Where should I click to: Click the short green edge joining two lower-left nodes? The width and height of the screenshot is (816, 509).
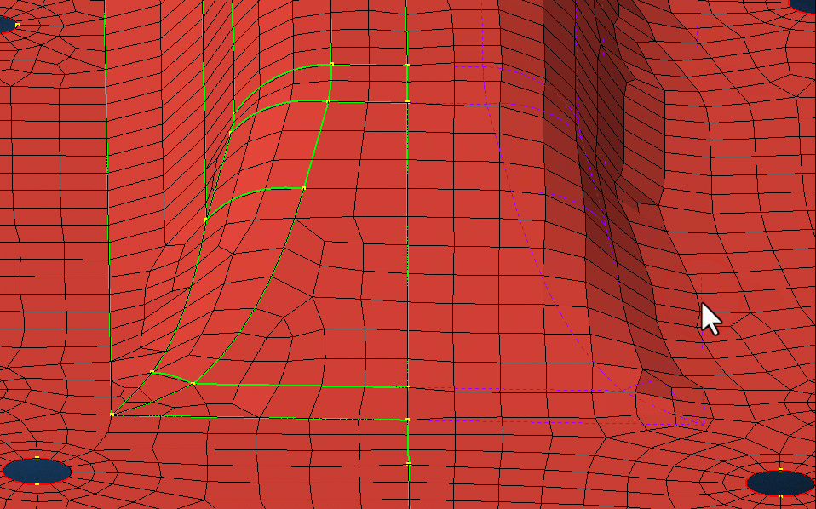tap(172, 376)
